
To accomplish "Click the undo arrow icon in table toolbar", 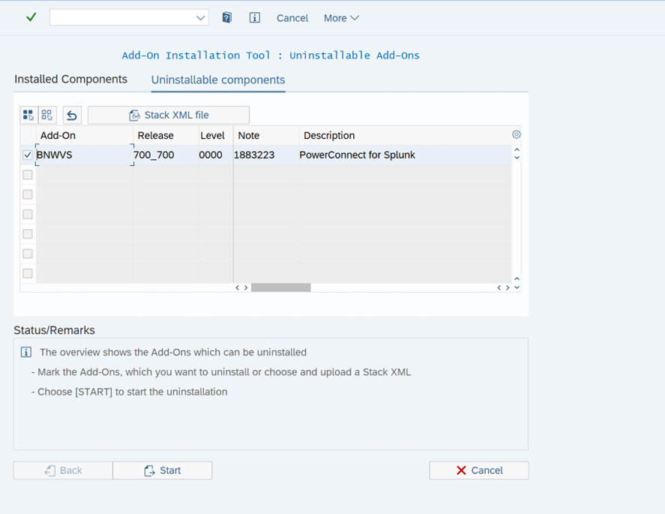I will (x=72, y=115).
